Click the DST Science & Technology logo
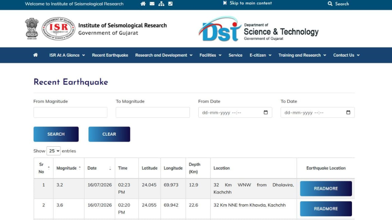This screenshot has width=392, height=220. tap(259, 29)
